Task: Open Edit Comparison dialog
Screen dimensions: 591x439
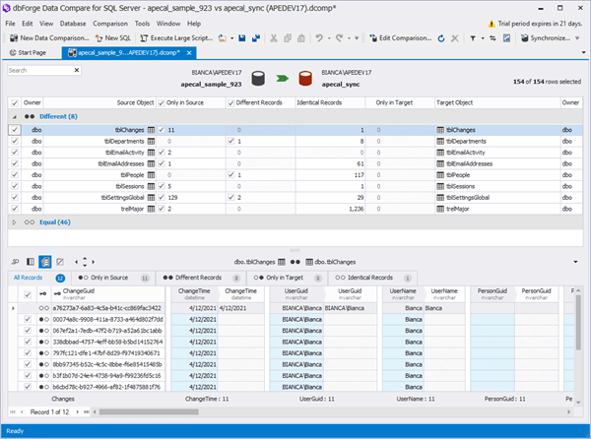Action: (401, 38)
